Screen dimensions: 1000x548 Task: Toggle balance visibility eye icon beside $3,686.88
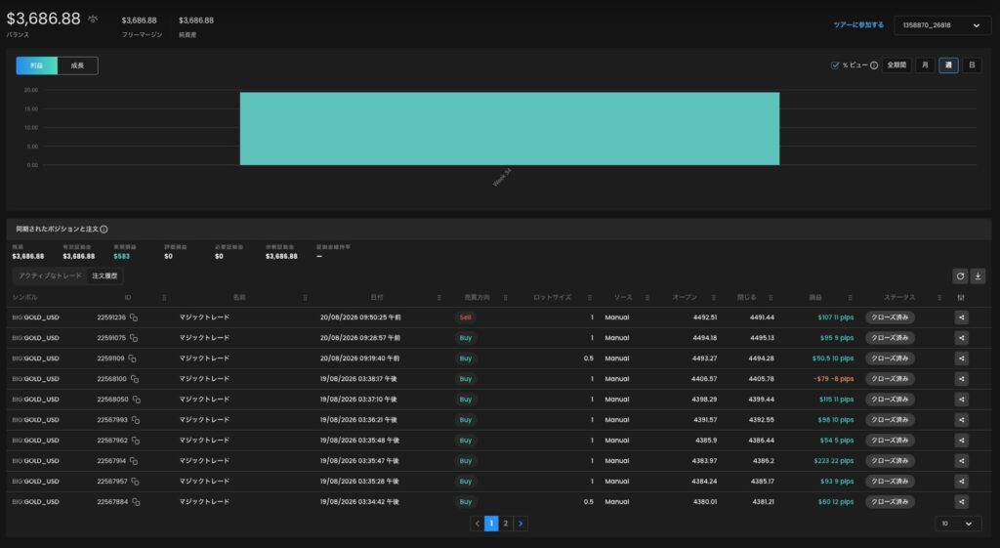tap(93, 20)
